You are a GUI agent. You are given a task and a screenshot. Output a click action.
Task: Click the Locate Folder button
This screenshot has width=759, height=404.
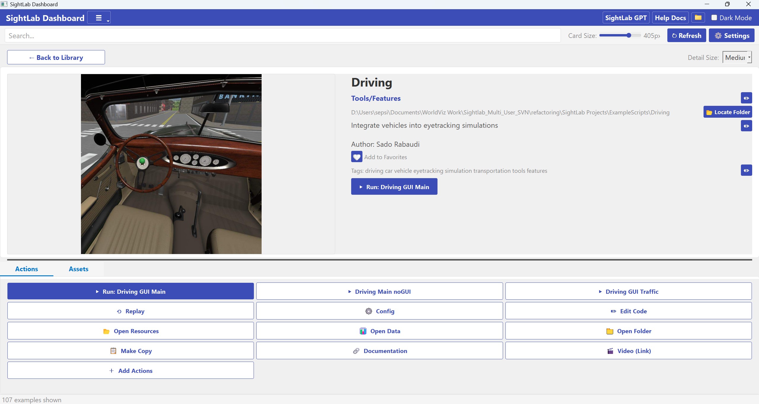[x=728, y=112]
